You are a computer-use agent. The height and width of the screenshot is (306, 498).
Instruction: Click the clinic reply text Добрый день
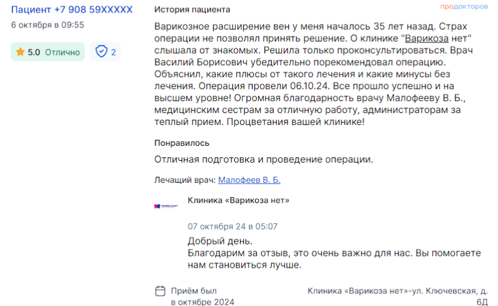click(x=220, y=241)
